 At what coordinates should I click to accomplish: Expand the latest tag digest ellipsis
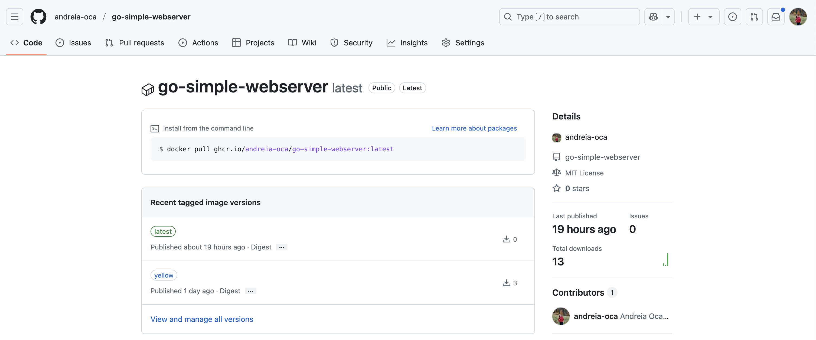pyautogui.click(x=282, y=247)
